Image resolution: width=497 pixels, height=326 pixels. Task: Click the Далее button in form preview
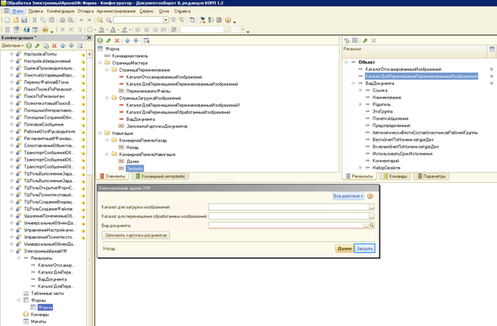pos(344,248)
